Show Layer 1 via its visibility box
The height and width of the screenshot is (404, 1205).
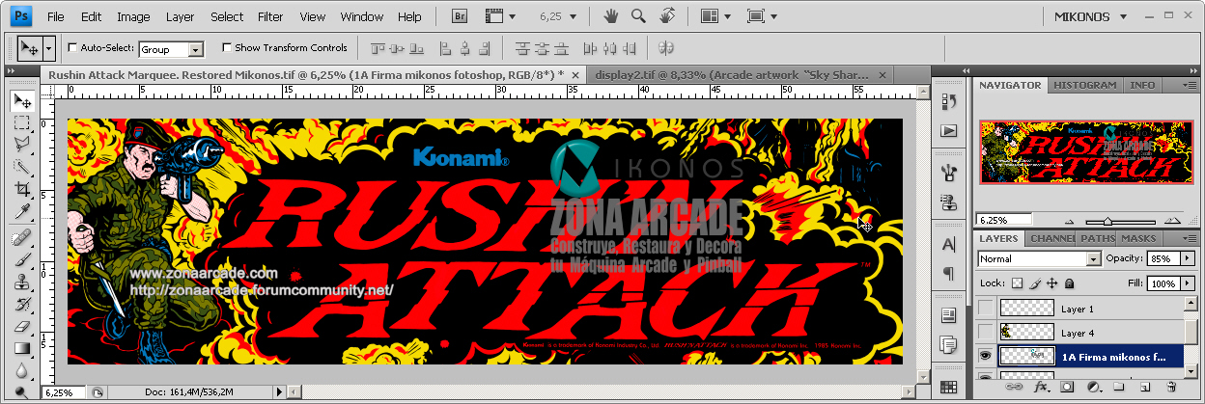[986, 309]
